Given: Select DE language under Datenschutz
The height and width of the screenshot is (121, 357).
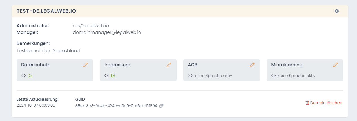Looking at the screenshot, I should (30, 76).
